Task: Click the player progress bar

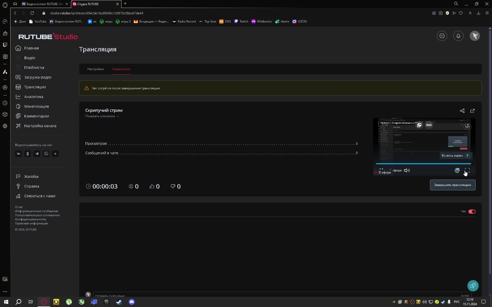Action: coord(423,163)
